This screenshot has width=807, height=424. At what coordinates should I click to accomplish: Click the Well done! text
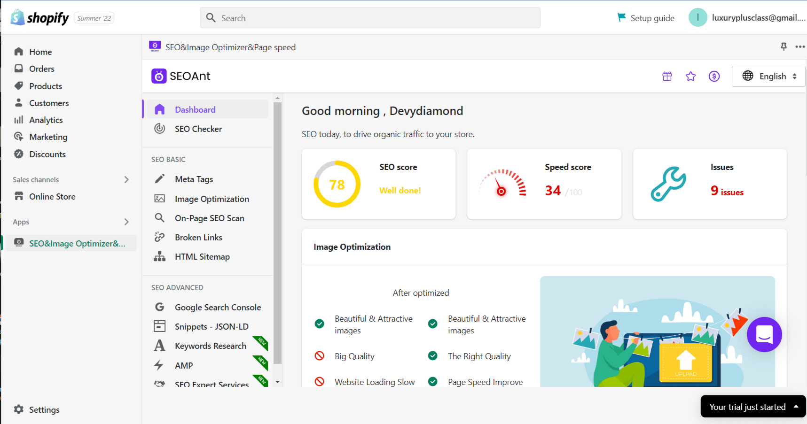400,190
